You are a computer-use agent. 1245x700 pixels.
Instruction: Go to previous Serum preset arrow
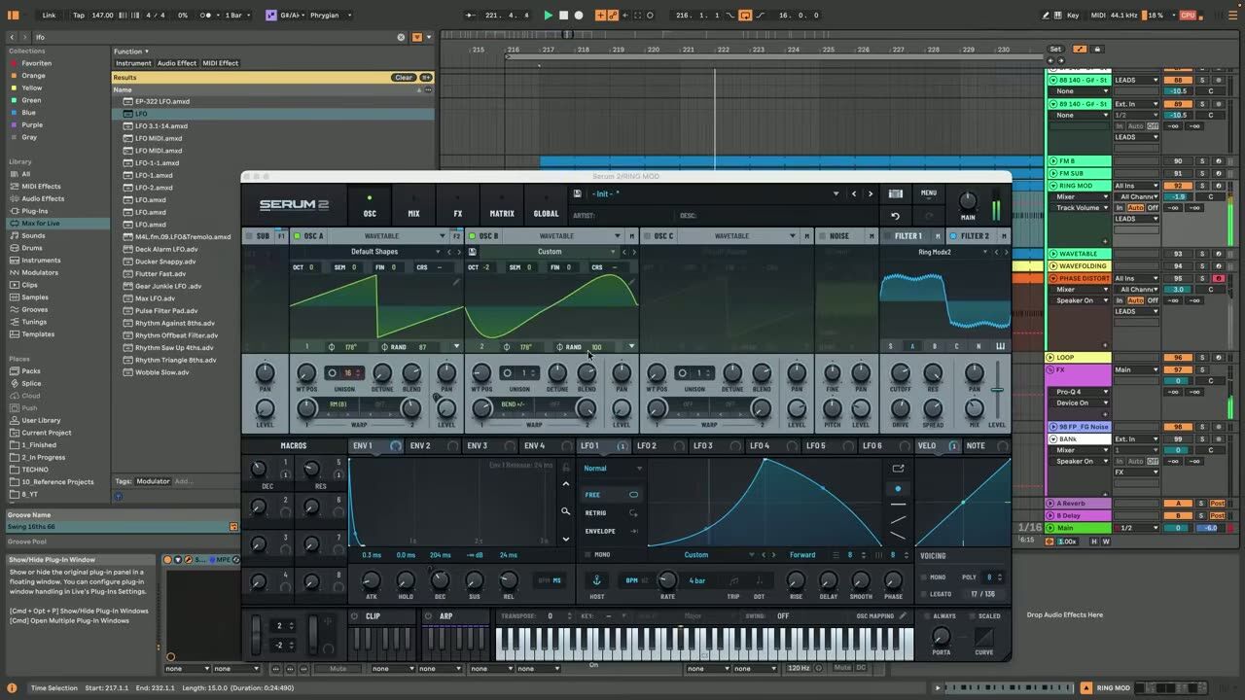click(854, 193)
